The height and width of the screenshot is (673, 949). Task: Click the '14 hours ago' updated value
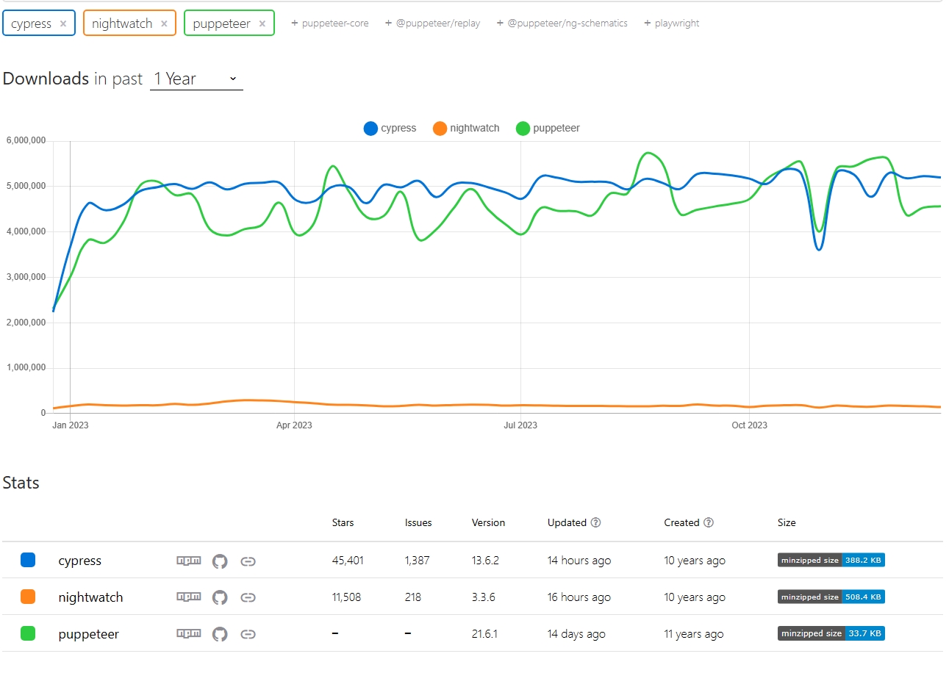pyautogui.click(x=579, y=561)
